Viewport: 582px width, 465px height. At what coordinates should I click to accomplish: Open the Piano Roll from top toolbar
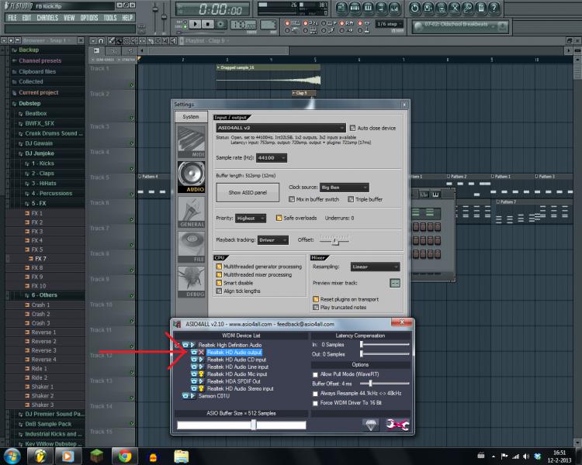pyautogui.click(x=368, y=8)
